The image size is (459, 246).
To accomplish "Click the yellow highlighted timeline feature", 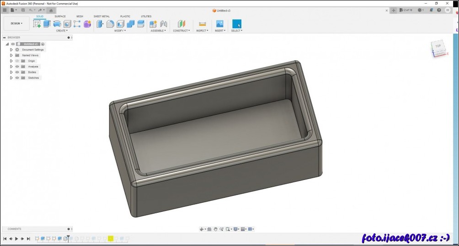I will pyautogui.click(x=111, y=238).
